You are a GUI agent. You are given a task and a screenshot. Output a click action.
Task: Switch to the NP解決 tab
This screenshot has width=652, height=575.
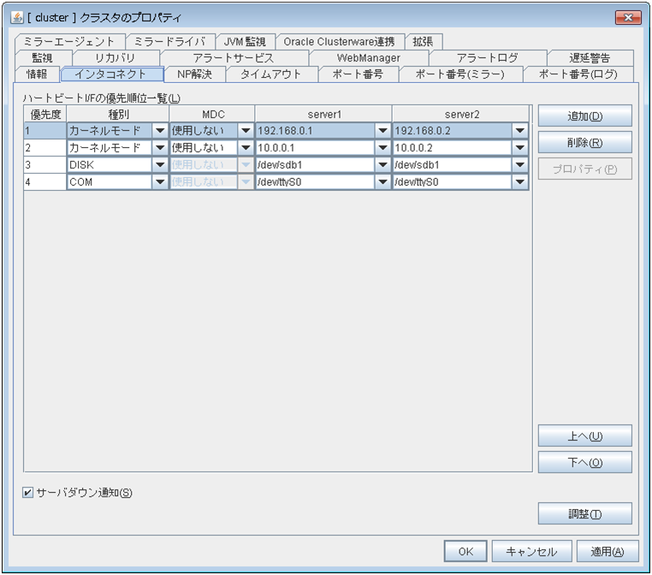[x=194, y=74]
